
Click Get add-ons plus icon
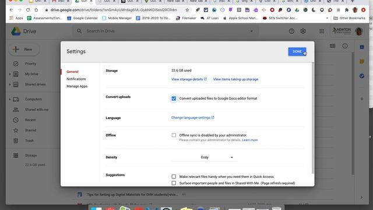[x=361, y=99]
